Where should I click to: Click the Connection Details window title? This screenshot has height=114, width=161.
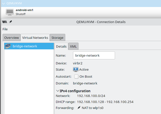click(101, 22)
